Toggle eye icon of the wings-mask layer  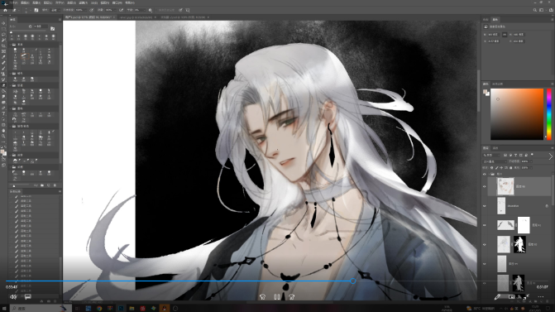(485, 225)
